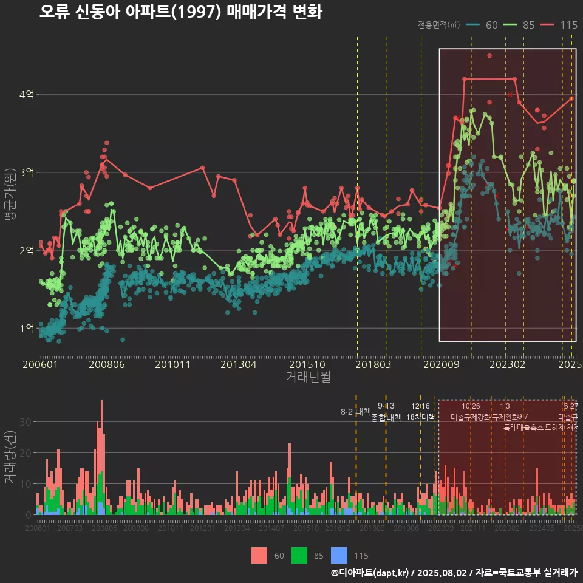
Task: Click 201201 on the volume chart x-axis
Action: click(203, 528)
